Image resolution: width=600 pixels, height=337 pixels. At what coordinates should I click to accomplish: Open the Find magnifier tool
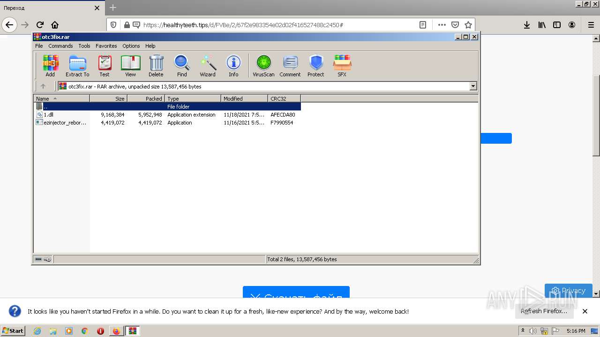182,66
